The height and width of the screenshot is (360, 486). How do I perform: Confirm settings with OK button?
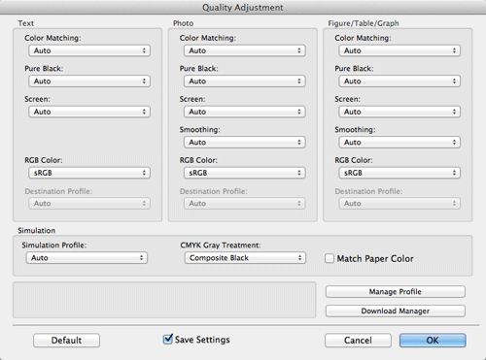pyautogui.click(x=433, y=341)
